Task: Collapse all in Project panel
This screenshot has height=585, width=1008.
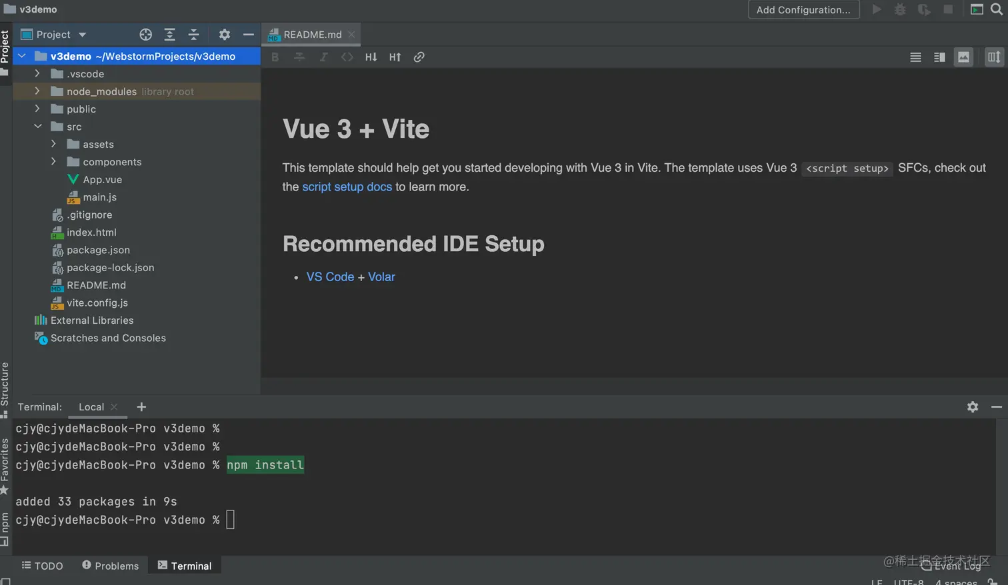Action: pyautogui.click(x=194, y=35)
